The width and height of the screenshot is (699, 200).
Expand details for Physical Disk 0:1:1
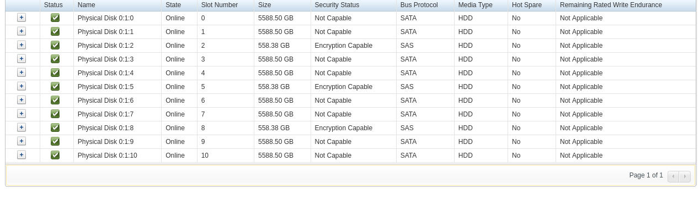tap(22, 31)
